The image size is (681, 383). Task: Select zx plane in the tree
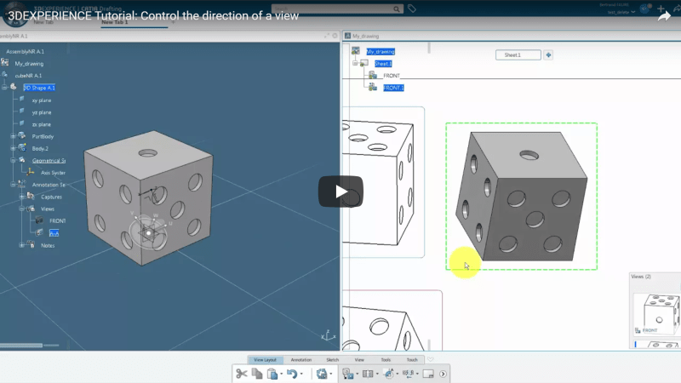coord(42,124)
